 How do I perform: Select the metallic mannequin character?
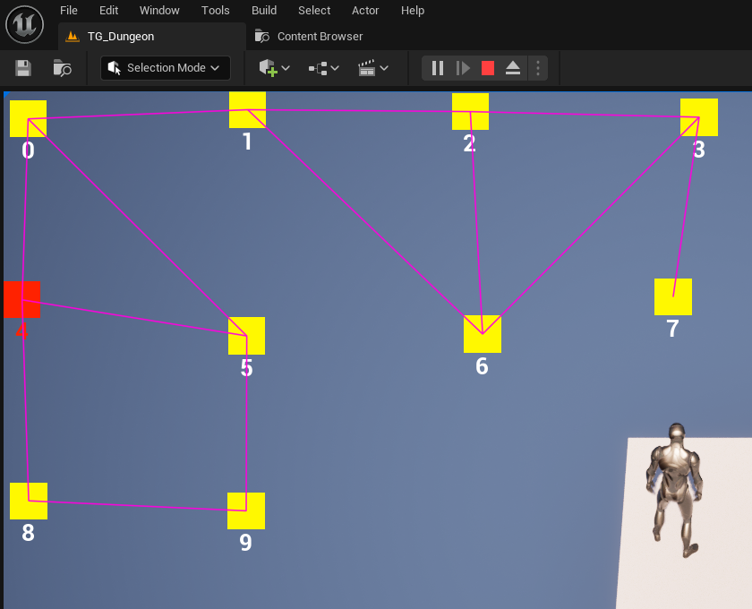pos(676,491)
